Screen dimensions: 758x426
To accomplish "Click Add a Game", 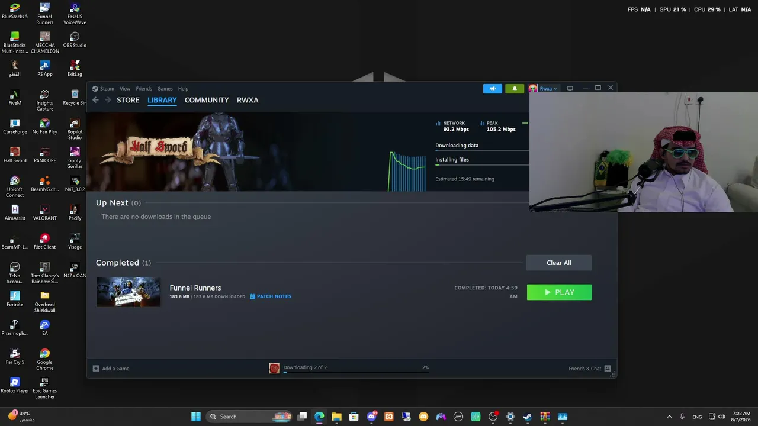I will [x=111, y=369].
